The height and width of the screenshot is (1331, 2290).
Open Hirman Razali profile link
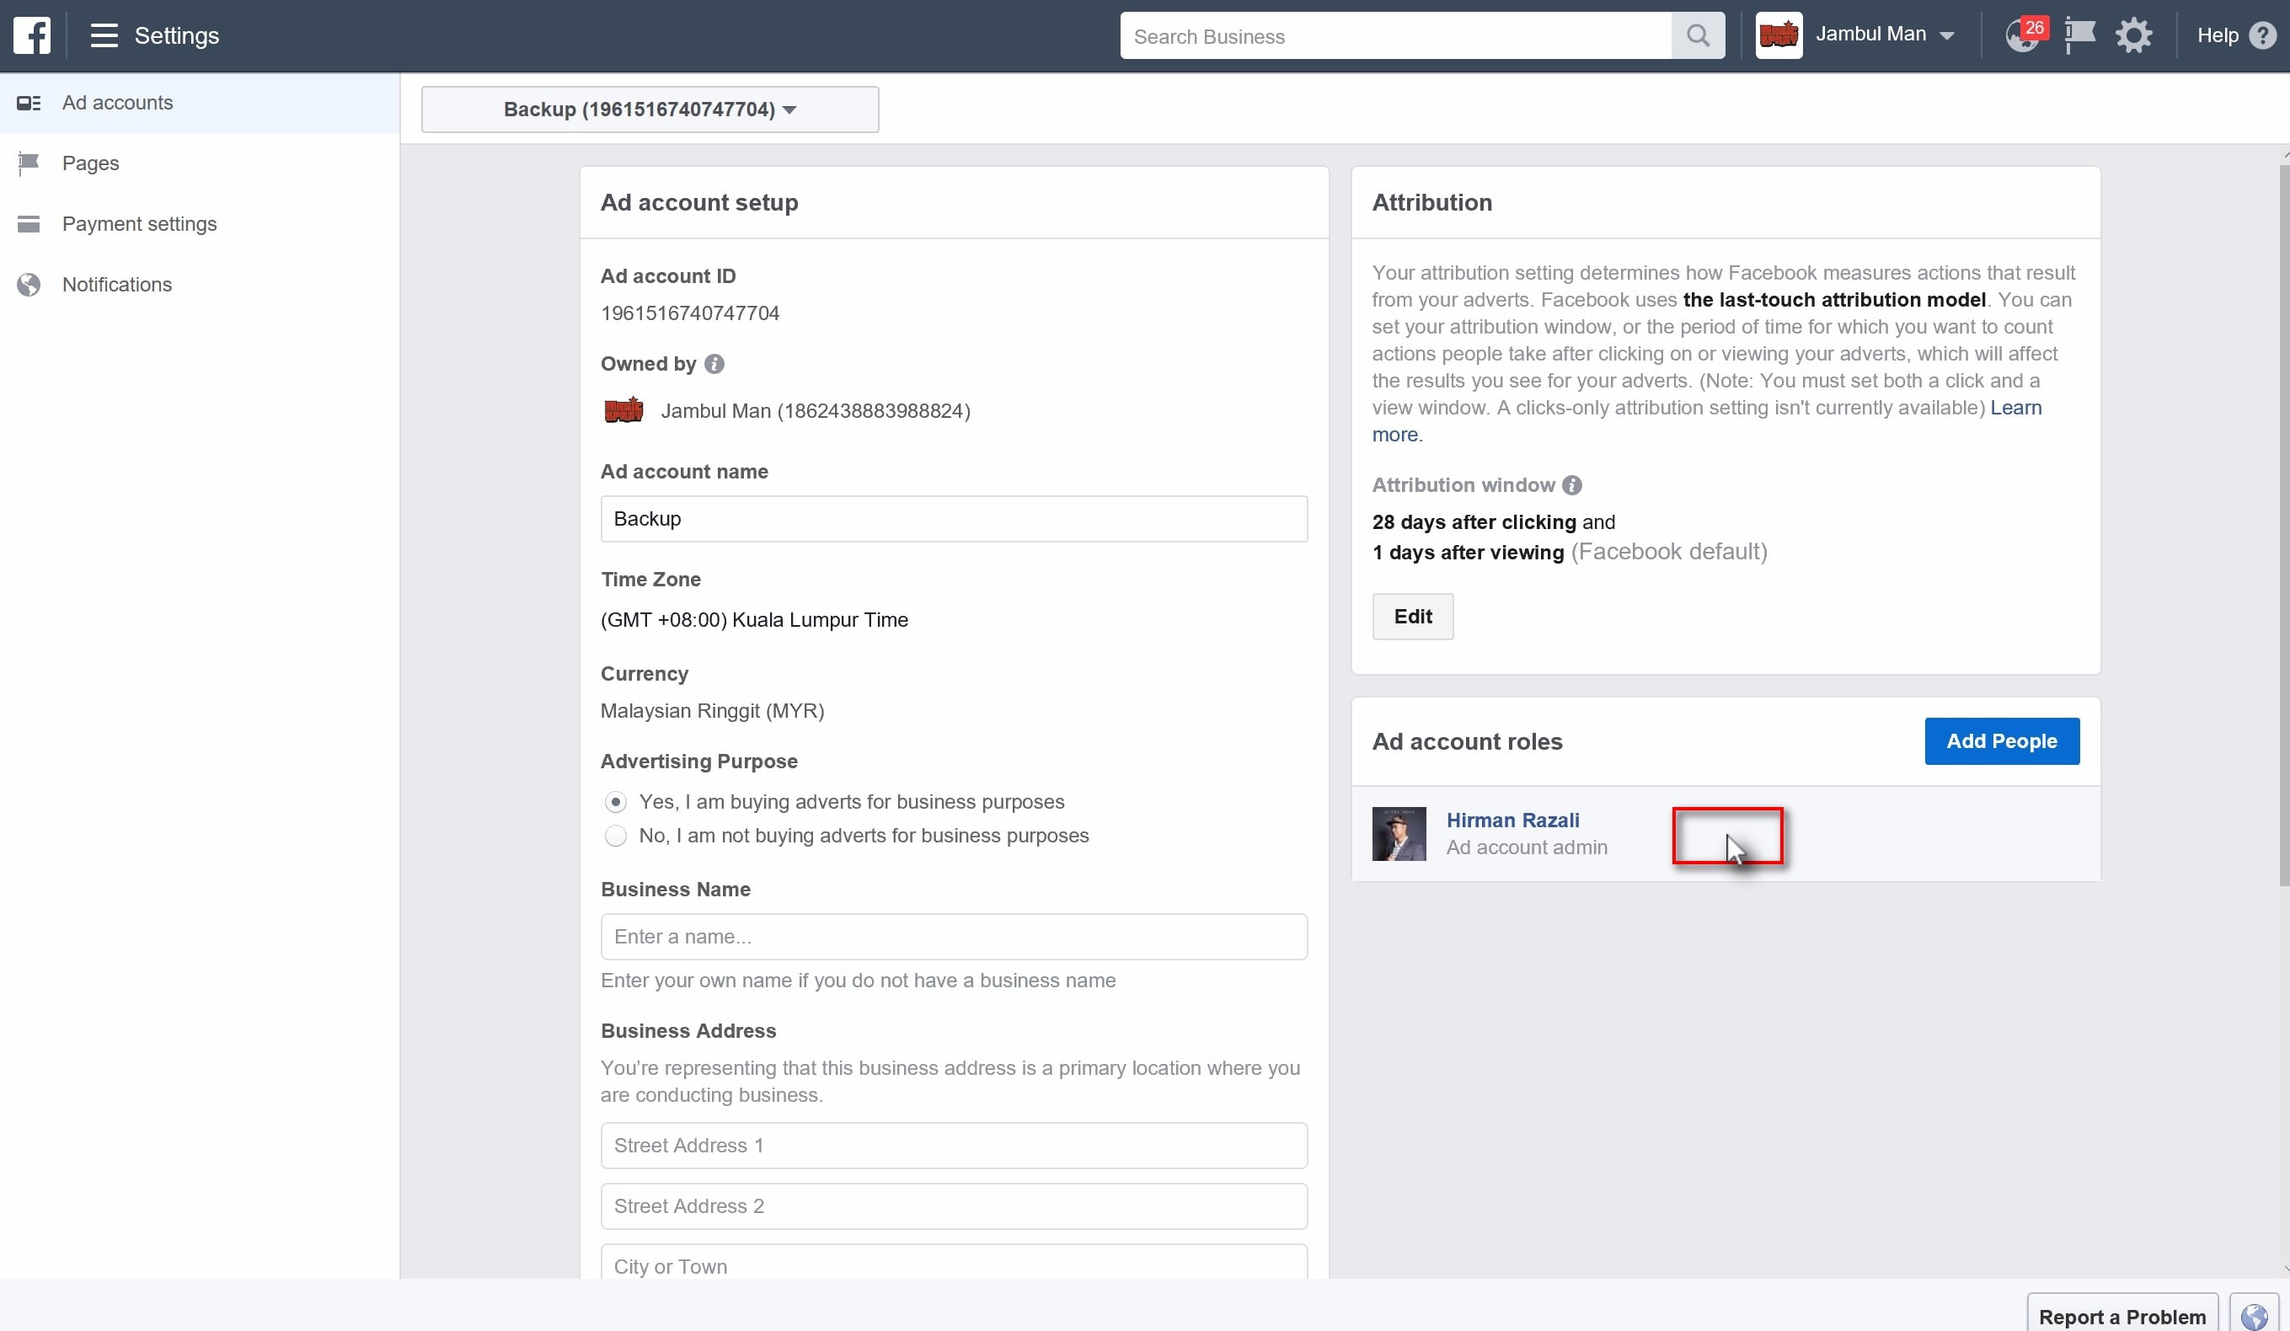[1513, 820]
